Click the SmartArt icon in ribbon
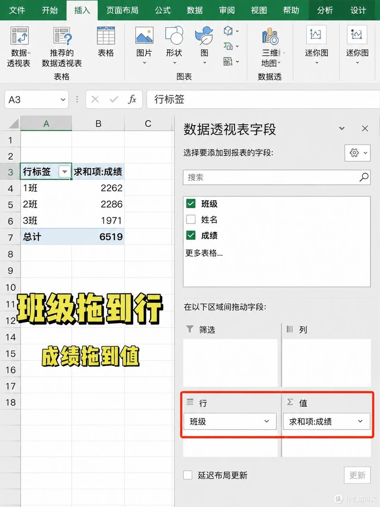The image size is (380, 507). click(x=228, y=46)
